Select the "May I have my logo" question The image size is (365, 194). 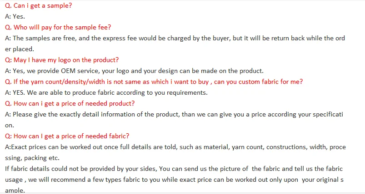(x=62, y=60)
